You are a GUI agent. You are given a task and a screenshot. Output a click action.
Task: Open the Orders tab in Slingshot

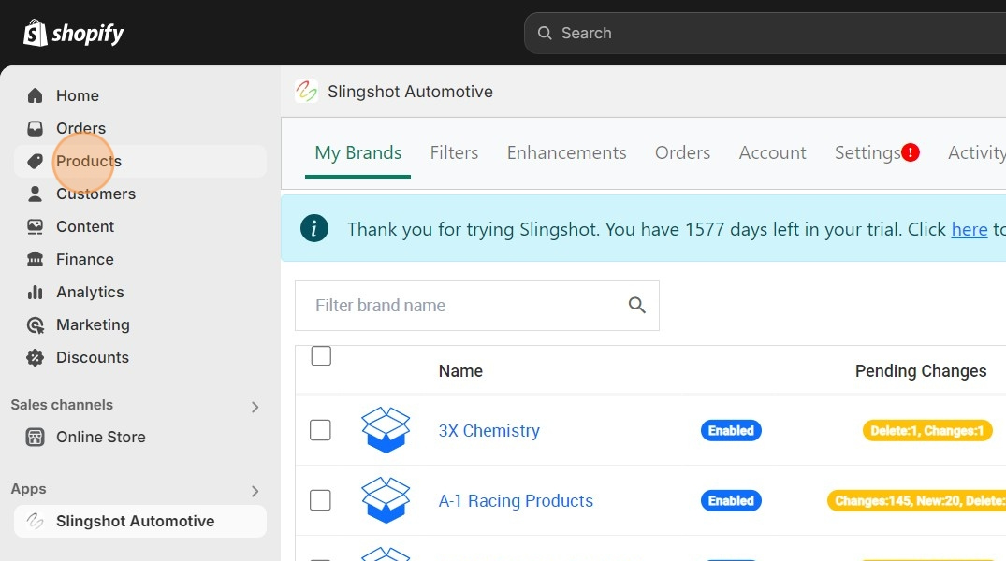[x=682, y=152]
